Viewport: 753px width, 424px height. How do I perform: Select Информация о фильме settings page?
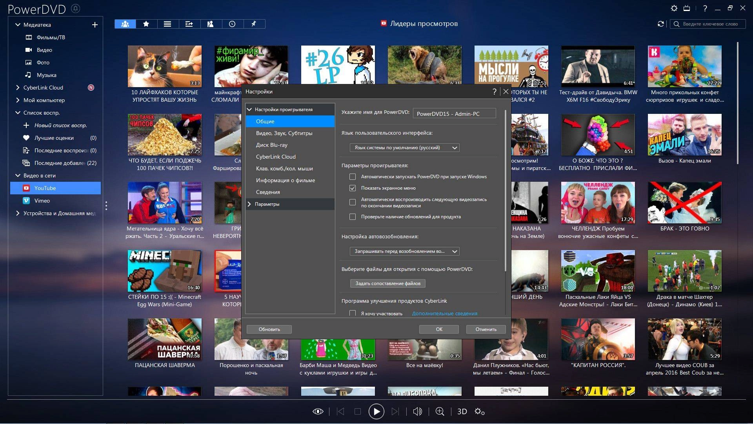coord(290,180)
